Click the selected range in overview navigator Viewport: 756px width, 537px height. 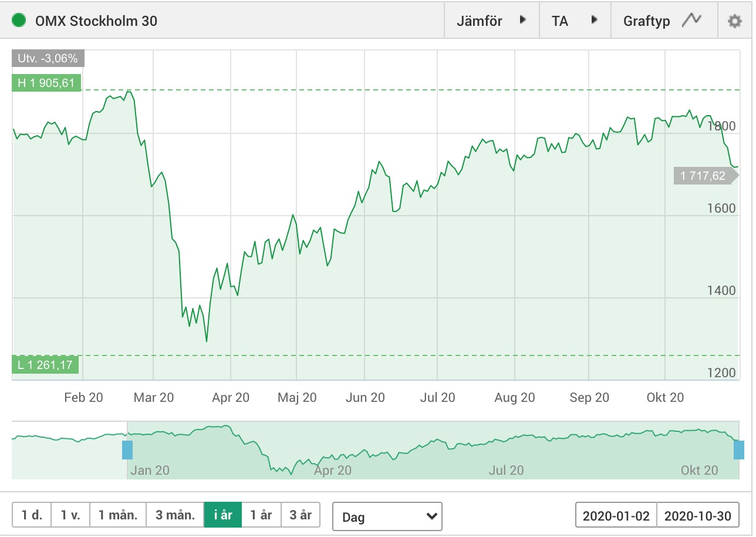point(433,450)
